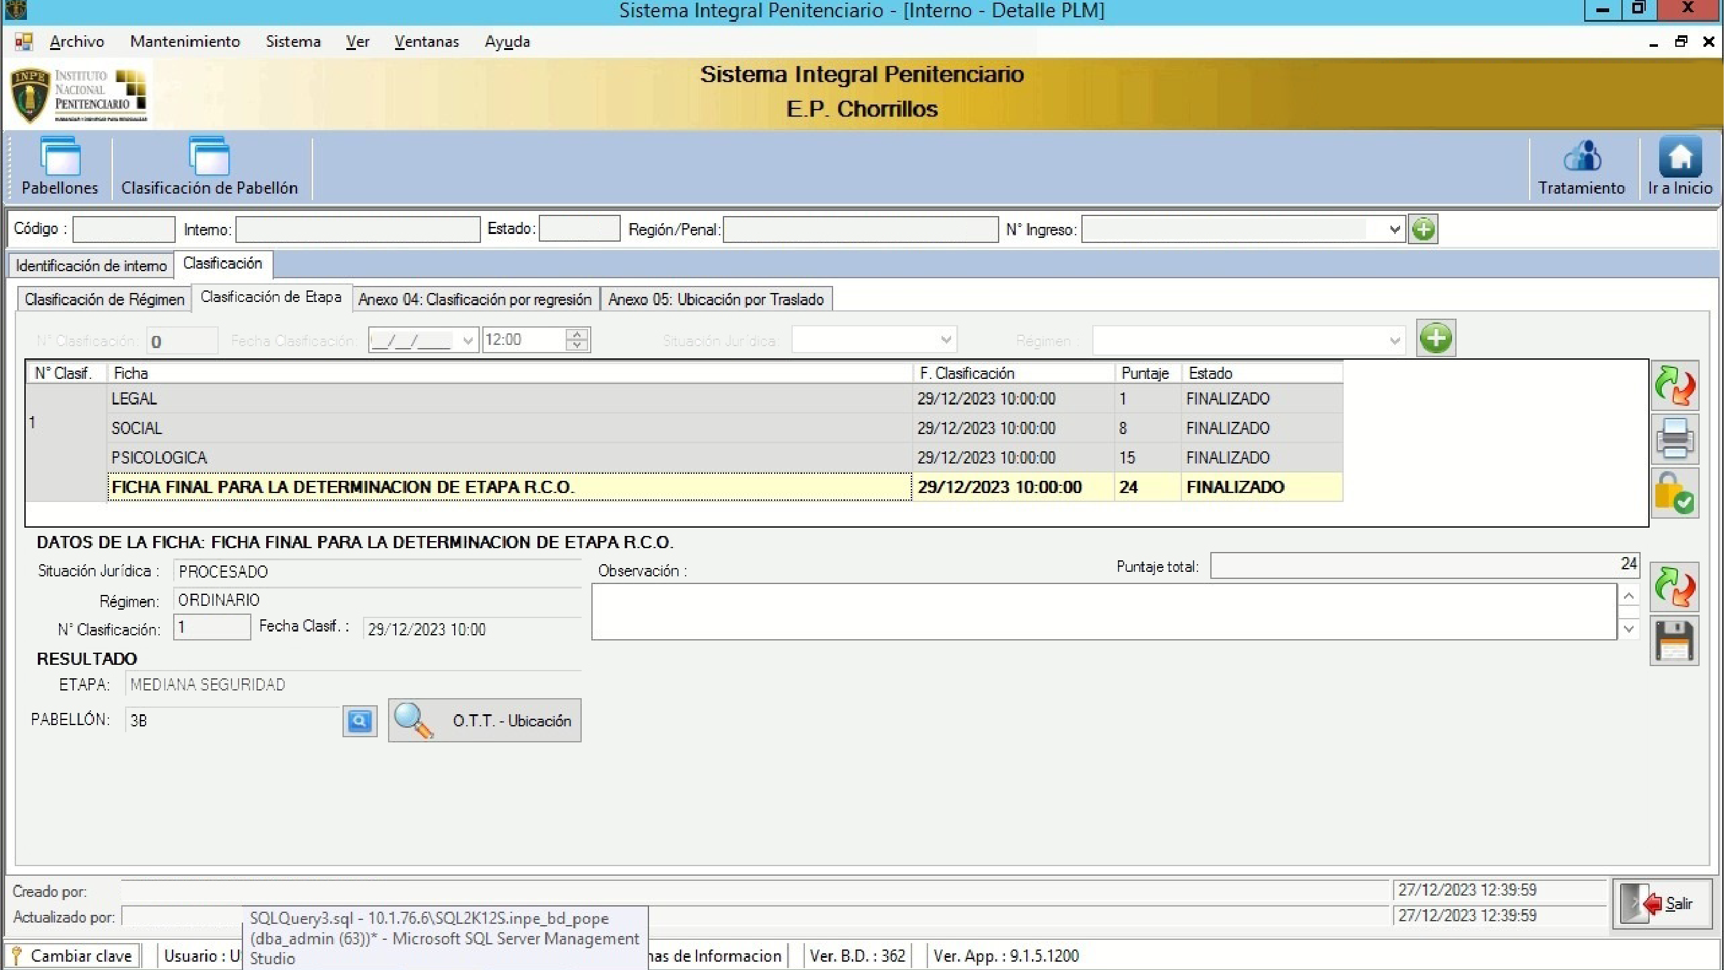Switch to Identificación de interno tab
1724x970 pixels.
click(x=91, y=265)
